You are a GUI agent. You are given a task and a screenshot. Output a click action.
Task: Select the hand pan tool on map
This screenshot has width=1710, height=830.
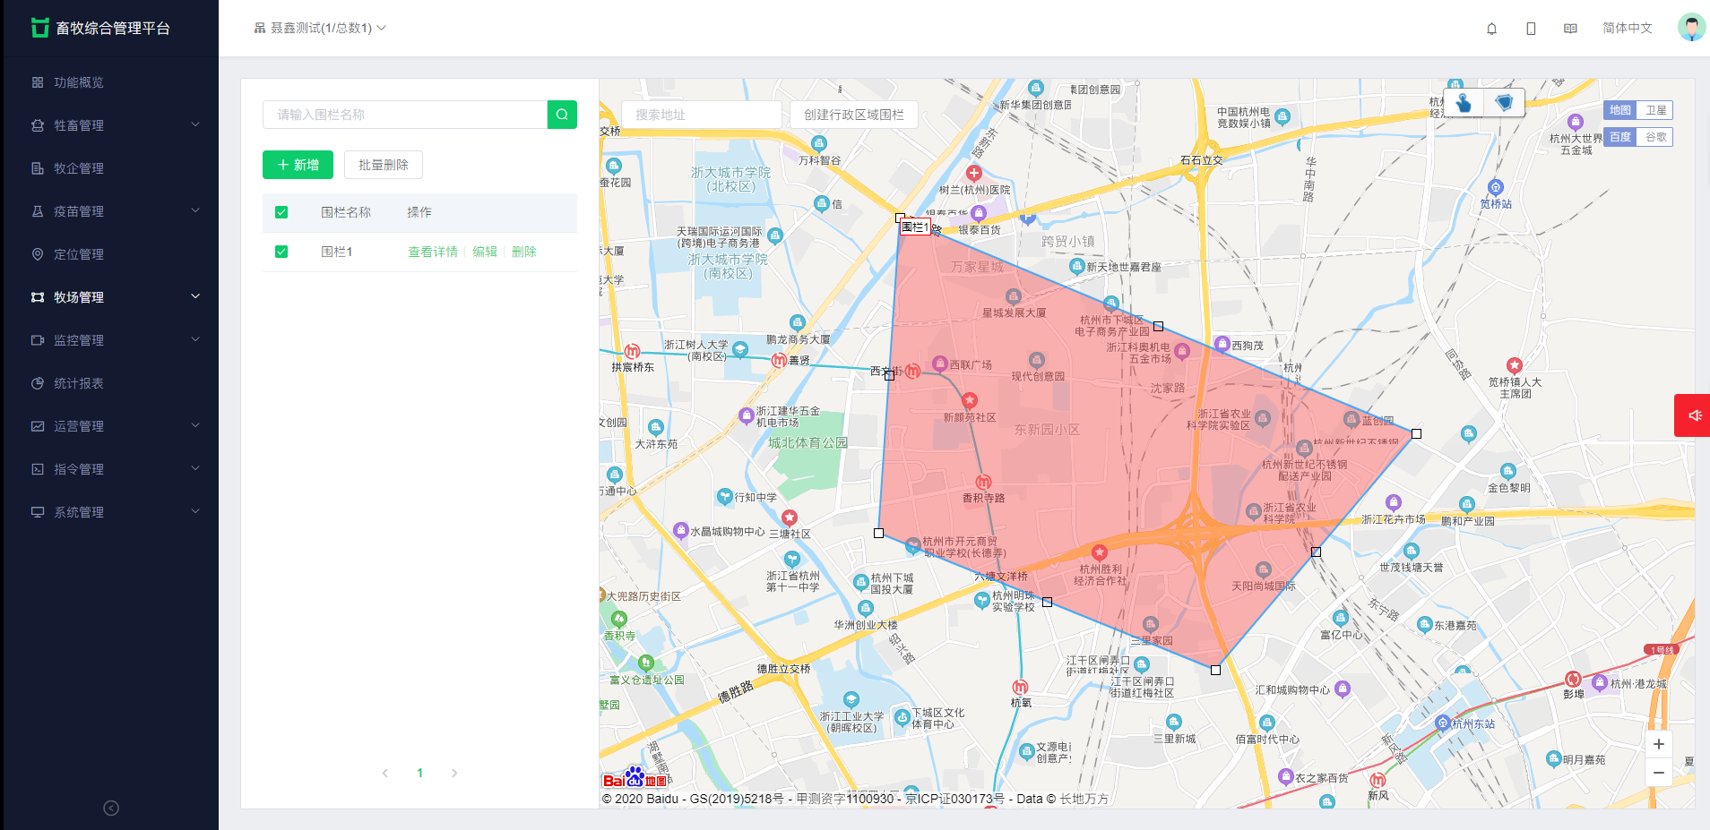[1464, 104]
